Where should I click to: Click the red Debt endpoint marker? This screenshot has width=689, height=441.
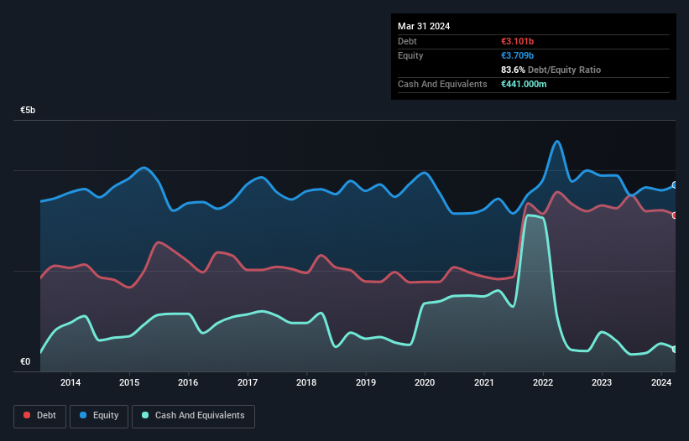tap(675, 215)
